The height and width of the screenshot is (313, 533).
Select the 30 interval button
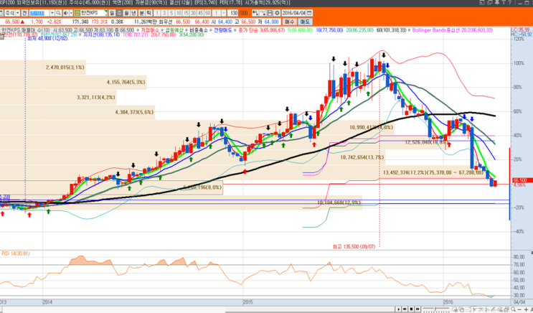[x=193, y=13]
